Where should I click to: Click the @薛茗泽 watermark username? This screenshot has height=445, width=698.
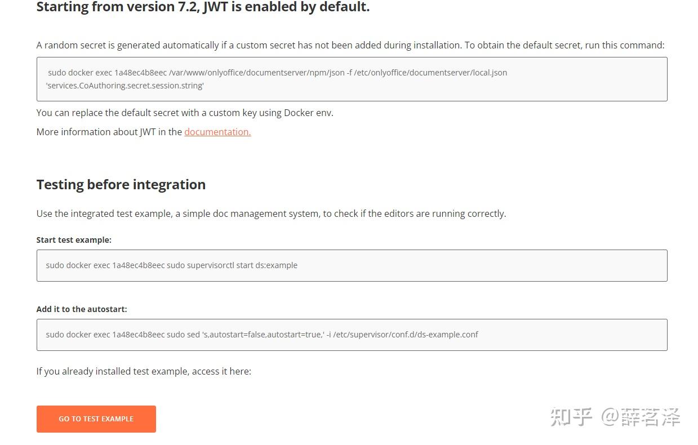tap(641, 417)
